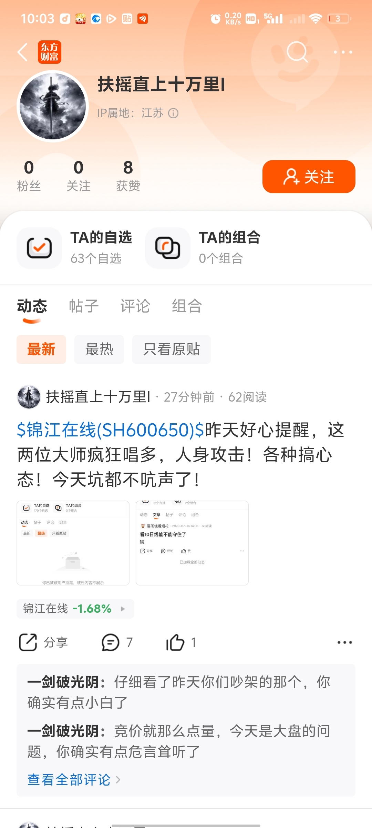The height and width of the screenshot is (828, 372).
Task: Expand 查看全部评论 chevron
Action: pyautogui.click(x=118, y=780)
